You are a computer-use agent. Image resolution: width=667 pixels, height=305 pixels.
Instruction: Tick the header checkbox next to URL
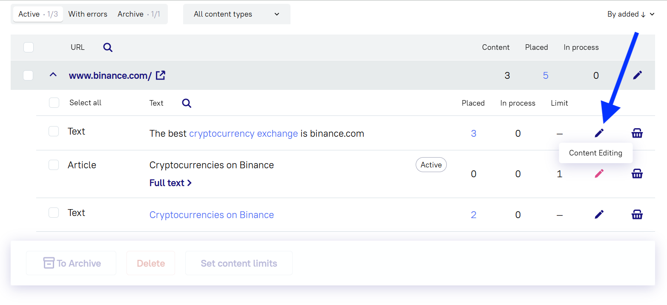[x=29, y=47]
